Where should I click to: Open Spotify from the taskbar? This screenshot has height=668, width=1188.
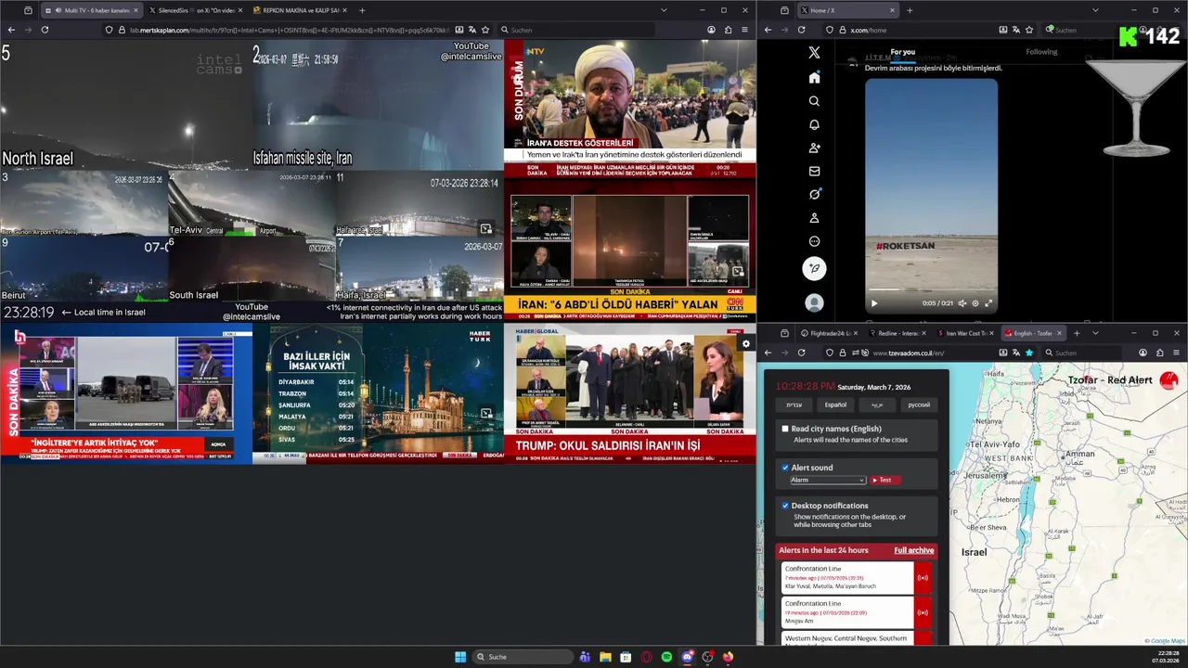666,657
